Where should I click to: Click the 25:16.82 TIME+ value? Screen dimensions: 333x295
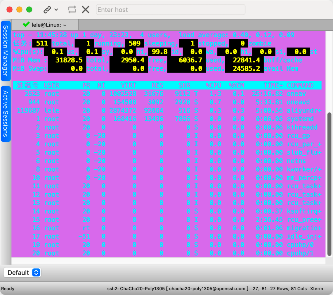click(267, 94)
